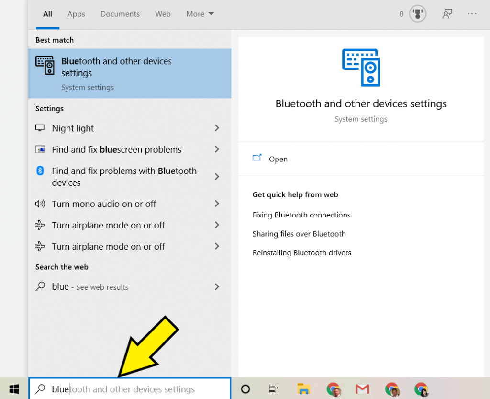Viewport: 490px width, 399px height.
Task: Open the Chrome icon right of Gmail
Action: 392,389
